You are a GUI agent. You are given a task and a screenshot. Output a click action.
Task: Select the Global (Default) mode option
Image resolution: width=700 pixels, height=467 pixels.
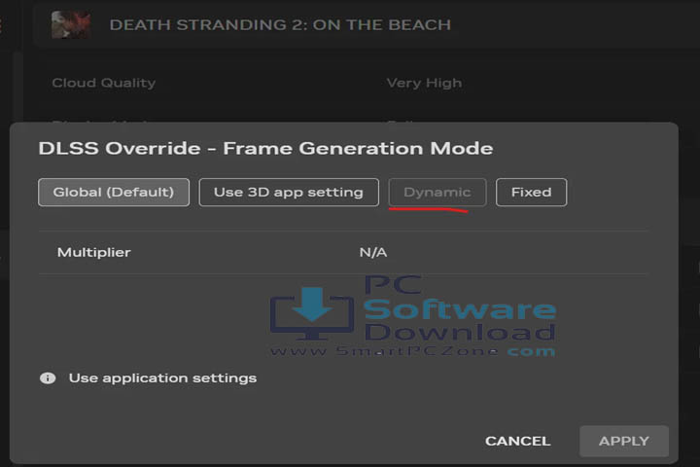[x=114, y=193]
